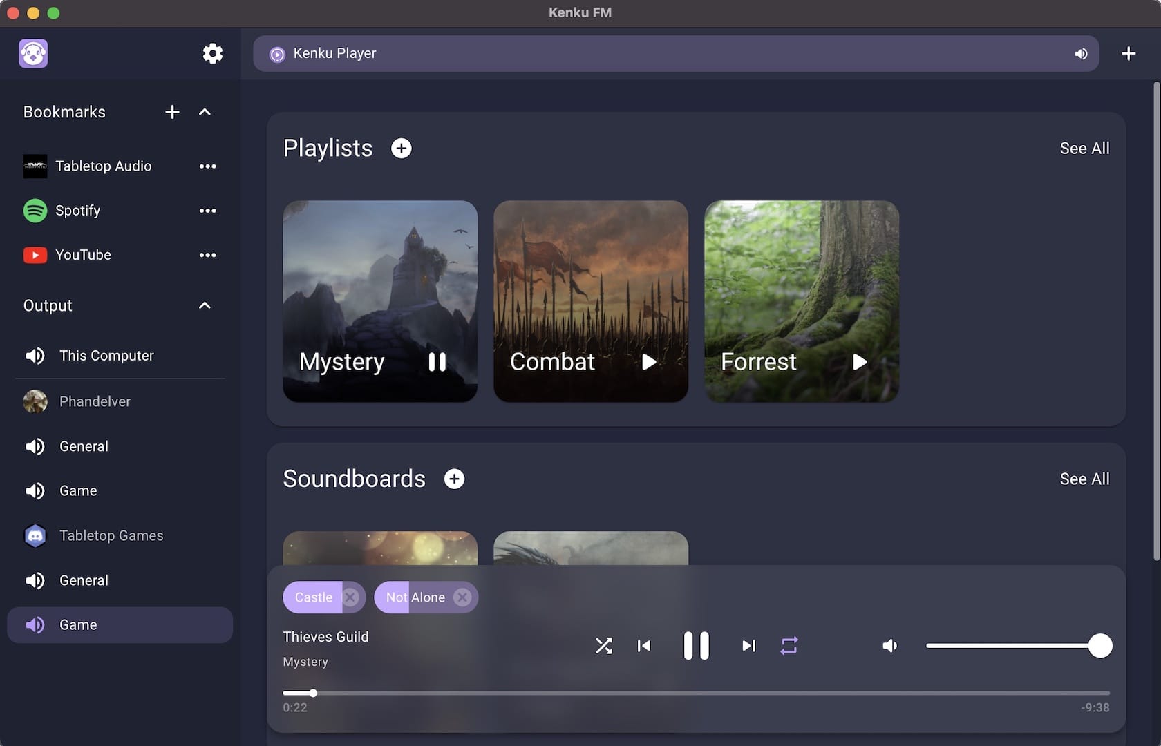Select This Computer output
Image resolution: width=1161 pixels, height=746 pixels.
click(x=106, y=356)
